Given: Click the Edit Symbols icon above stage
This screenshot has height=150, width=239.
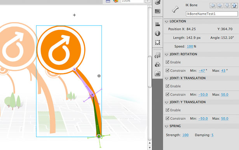Looking at the screenshot, I should (116, 1).
